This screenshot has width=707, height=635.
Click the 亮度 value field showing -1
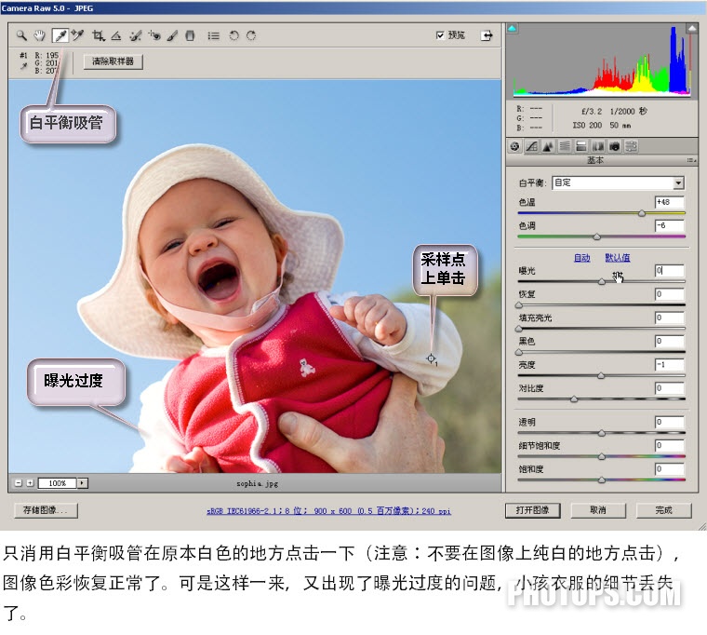point(670,365)
